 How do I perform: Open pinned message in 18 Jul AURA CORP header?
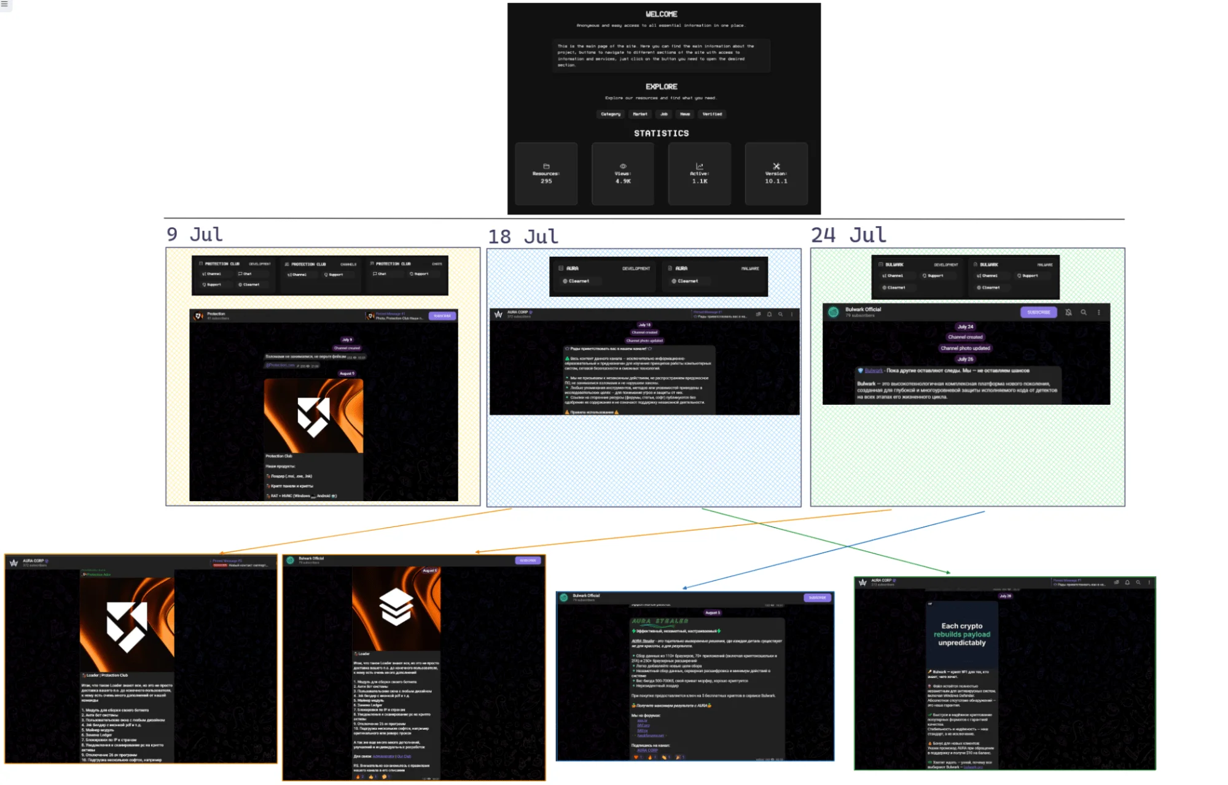click(720, 314)
